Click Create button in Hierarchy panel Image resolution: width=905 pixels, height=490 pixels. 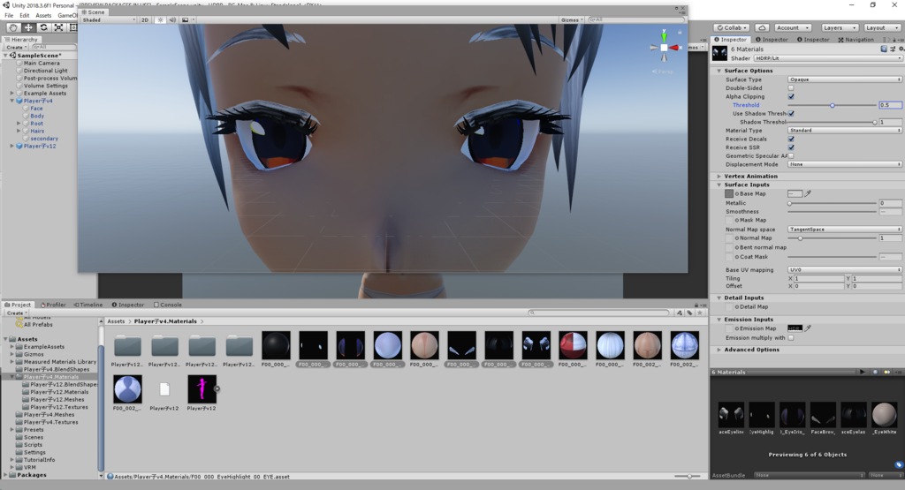(16, 48)
